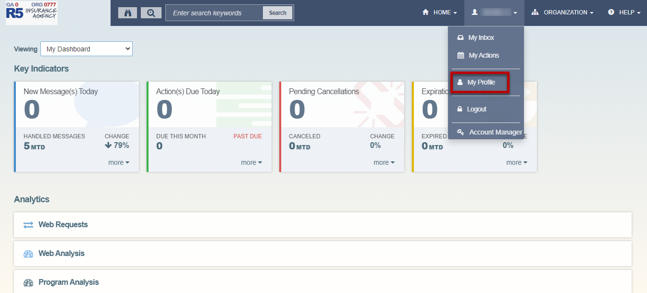Image resolution: width=647 pixels, height=293 pixels.
Task: Expand more under New Messages Today
Action: coord(119,162)
